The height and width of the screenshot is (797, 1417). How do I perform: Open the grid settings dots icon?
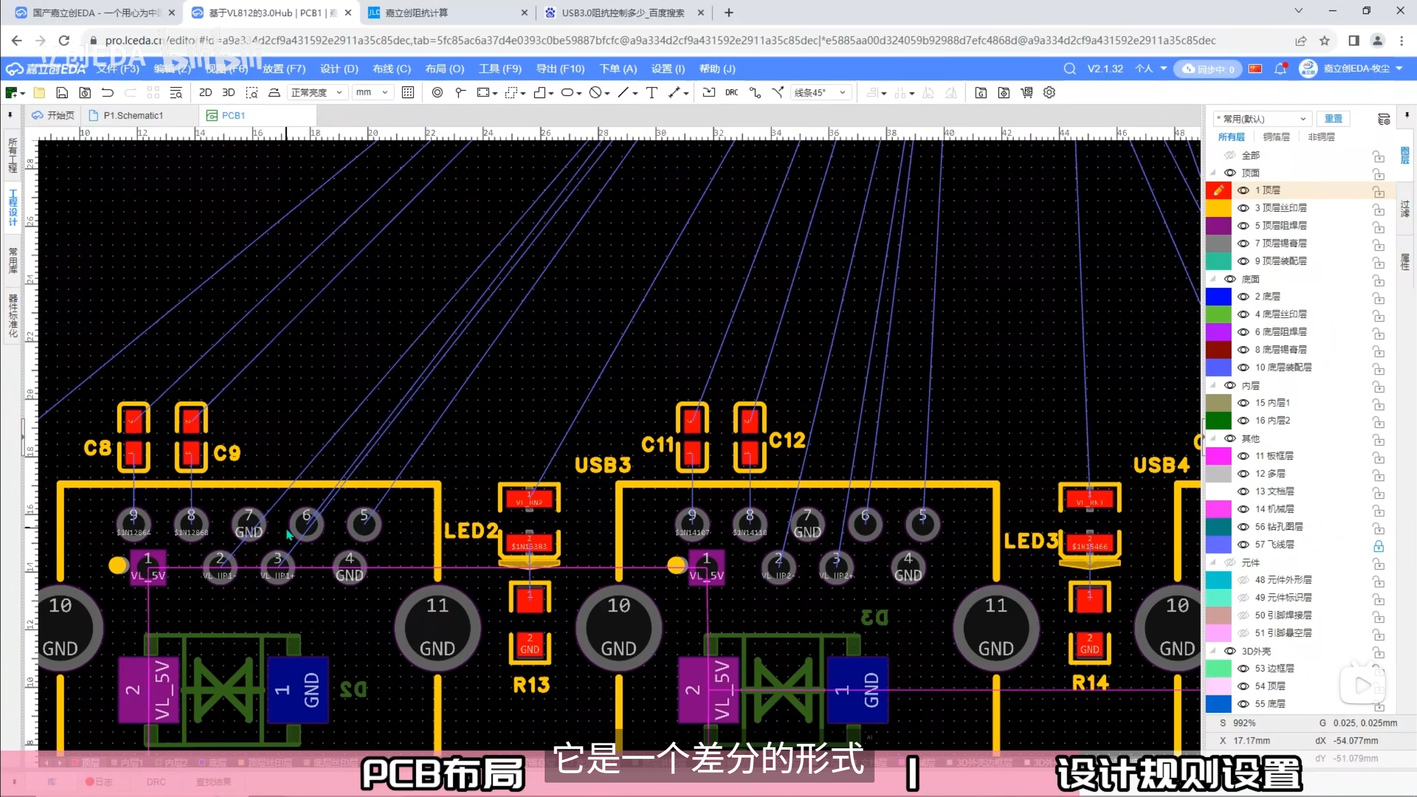coord(408,92)
